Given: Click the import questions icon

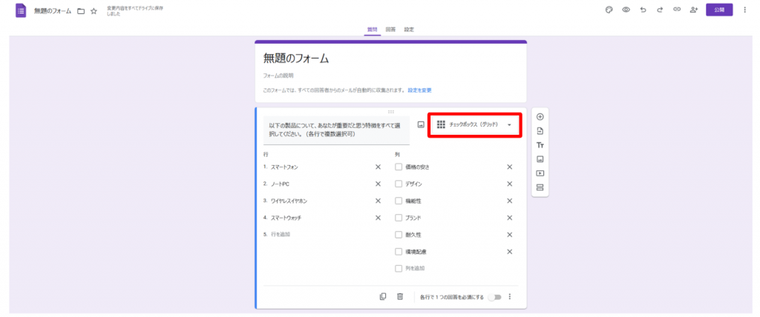Looking at the screenshot, I should [540, 131].
